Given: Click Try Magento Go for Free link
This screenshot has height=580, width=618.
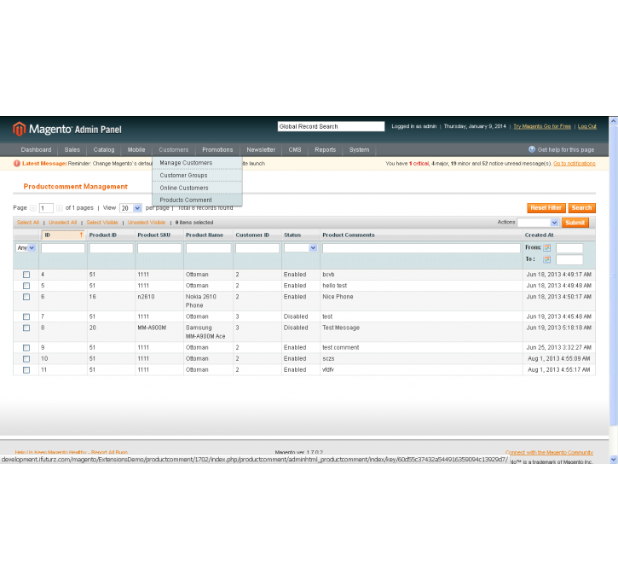Looking at the screenshot, I should click(x=542, y=126).
